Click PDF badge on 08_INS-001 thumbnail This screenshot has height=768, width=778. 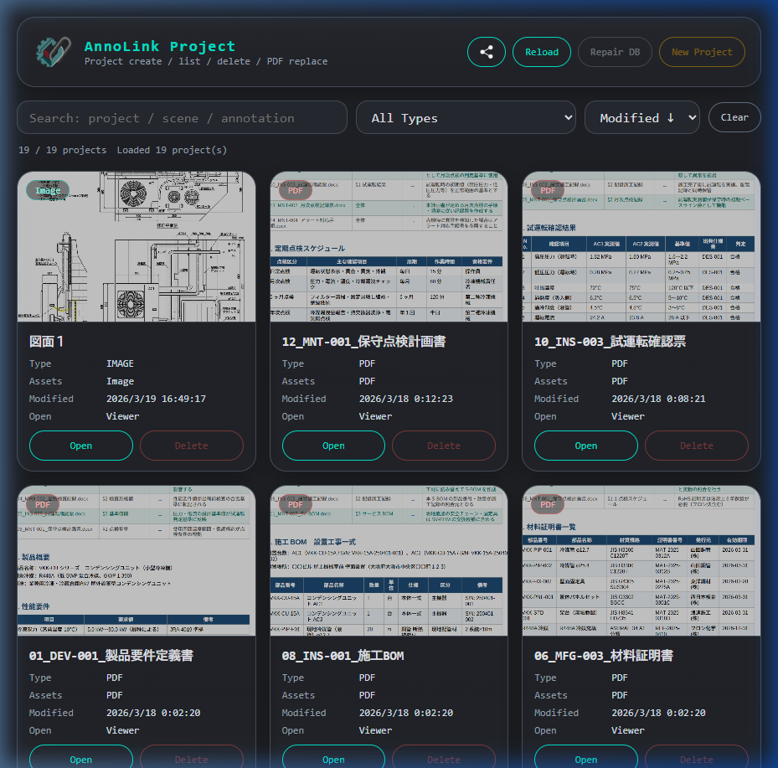tap(295, 505)
